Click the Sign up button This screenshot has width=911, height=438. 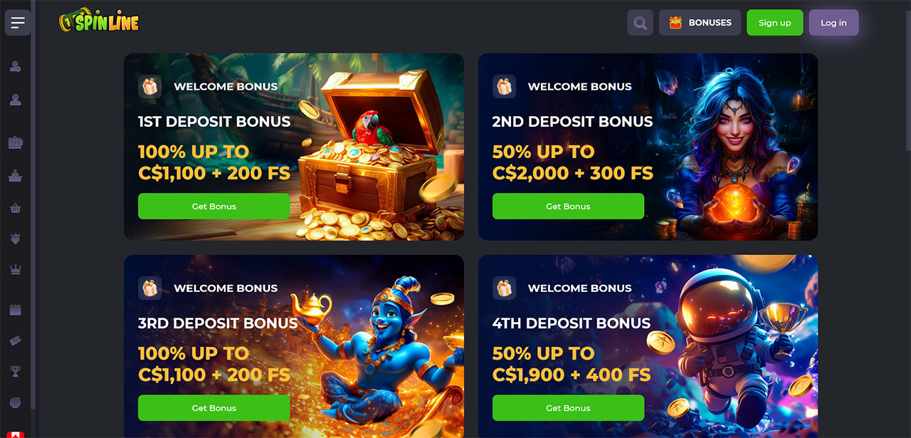coord(774,23)
